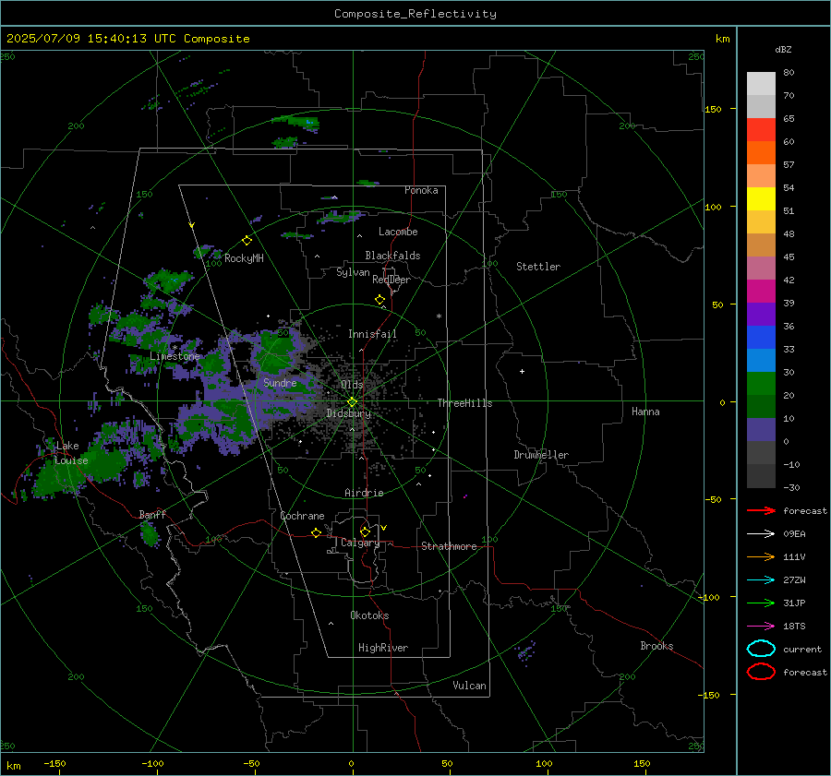
Task: Click the HighRiver city label
Action: tap(383, 648)
